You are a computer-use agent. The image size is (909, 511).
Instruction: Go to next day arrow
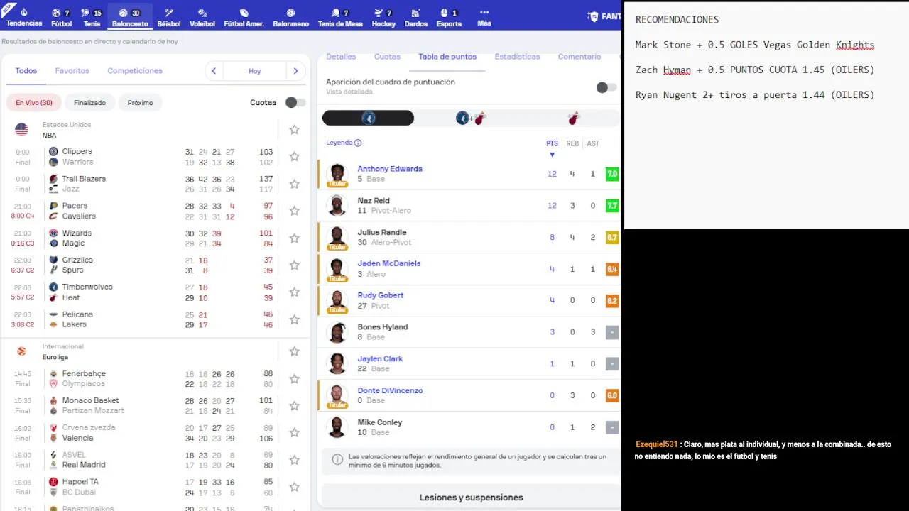click(296, 71)
